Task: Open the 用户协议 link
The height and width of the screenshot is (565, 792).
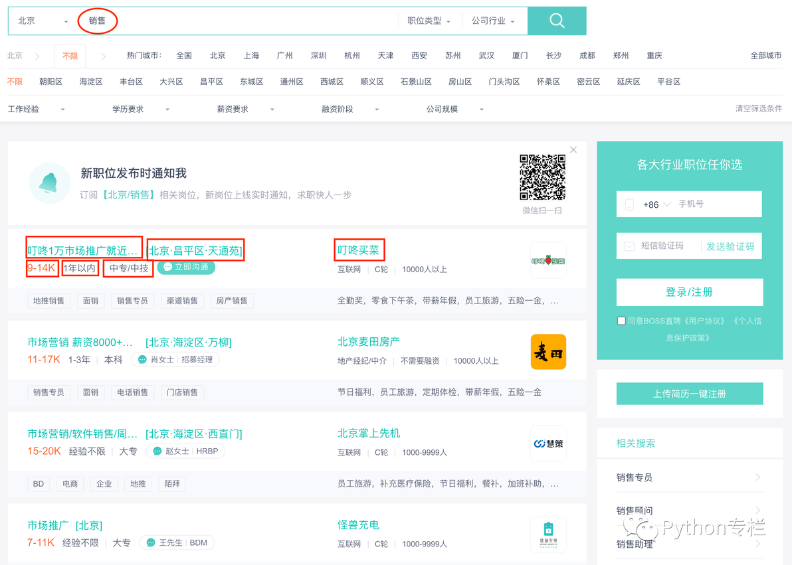Action: tap(704, 321)
